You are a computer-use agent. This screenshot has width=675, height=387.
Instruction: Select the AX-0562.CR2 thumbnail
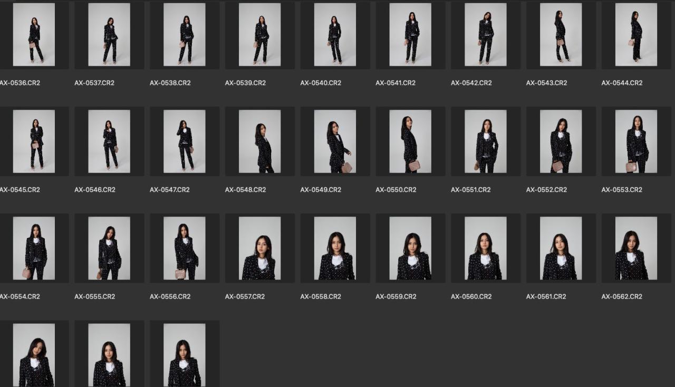click(x=636, y=248)
